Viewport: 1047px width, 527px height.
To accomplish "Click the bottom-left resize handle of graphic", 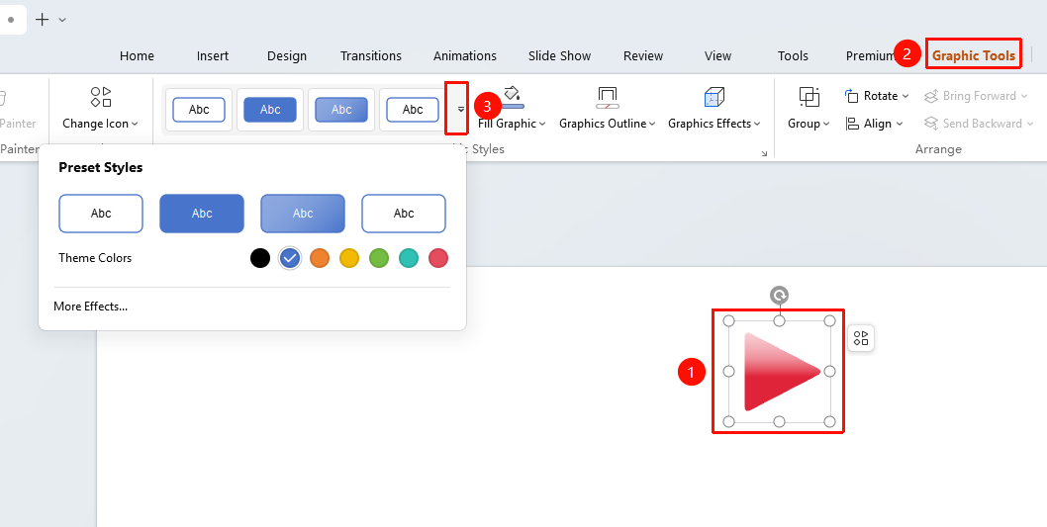I will (x=729, y=421).
